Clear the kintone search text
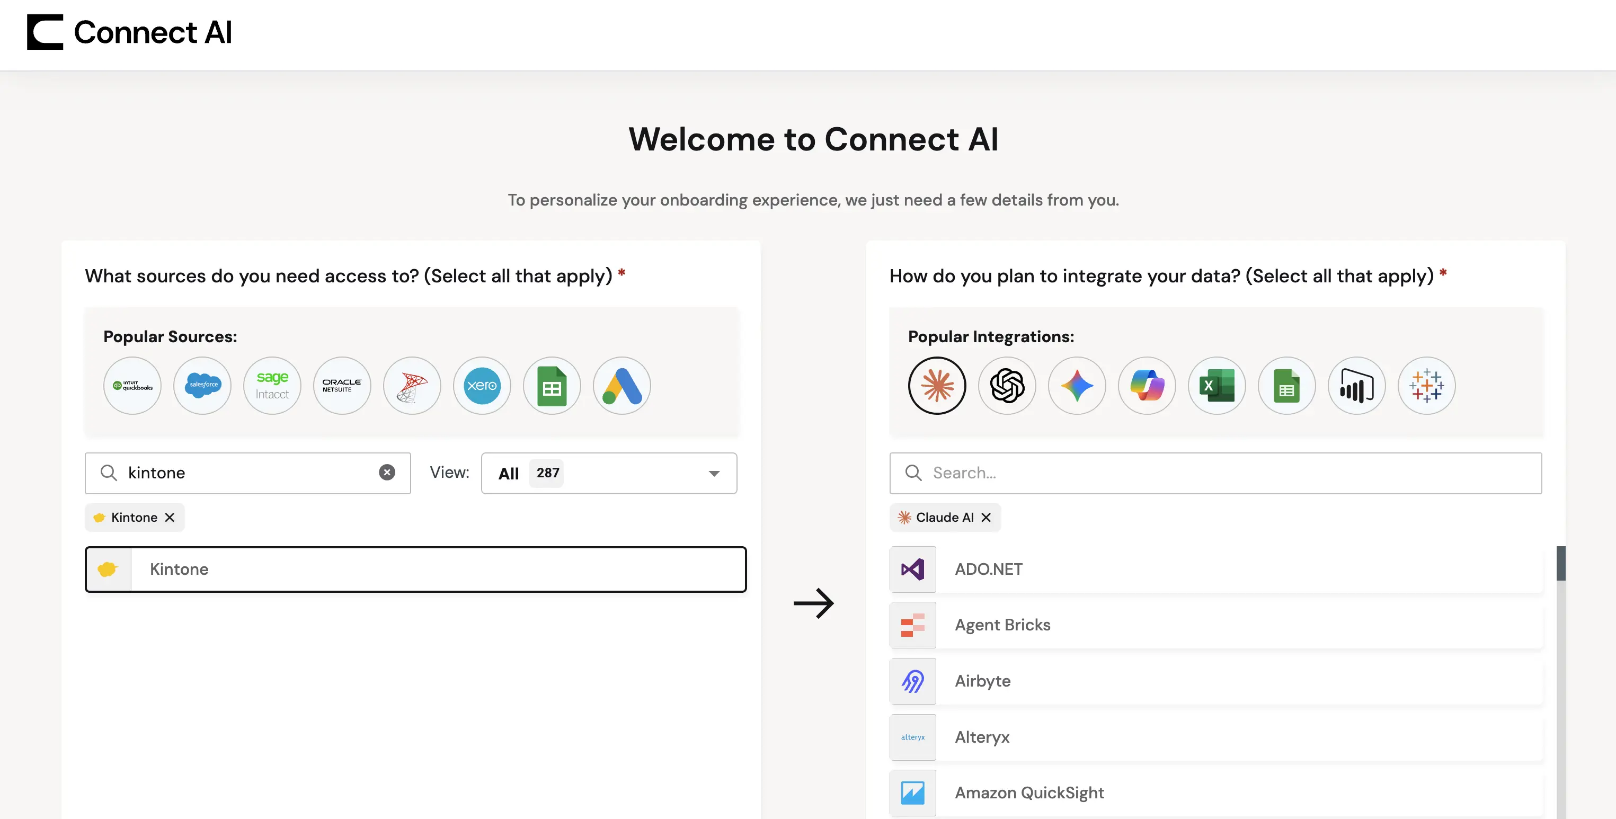Viewport: 1616px width, 819px height. click(387, 472)
